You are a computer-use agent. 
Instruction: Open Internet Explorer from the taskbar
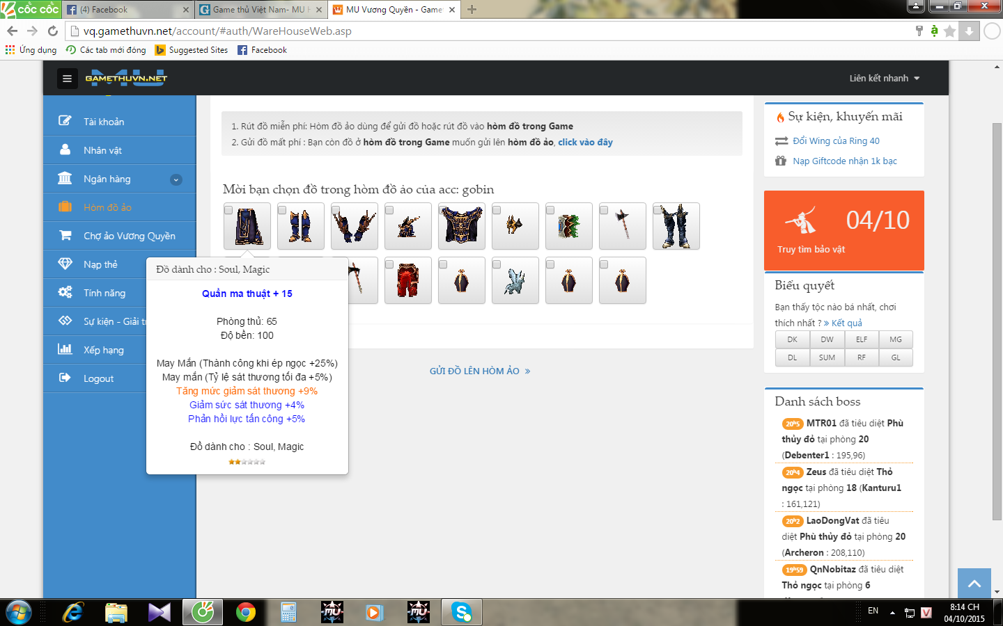[72, 612]
